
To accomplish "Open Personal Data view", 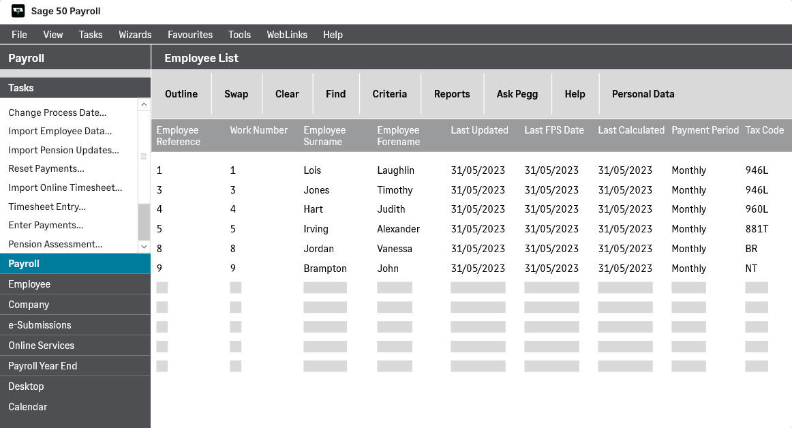I will tap(643, 93).
